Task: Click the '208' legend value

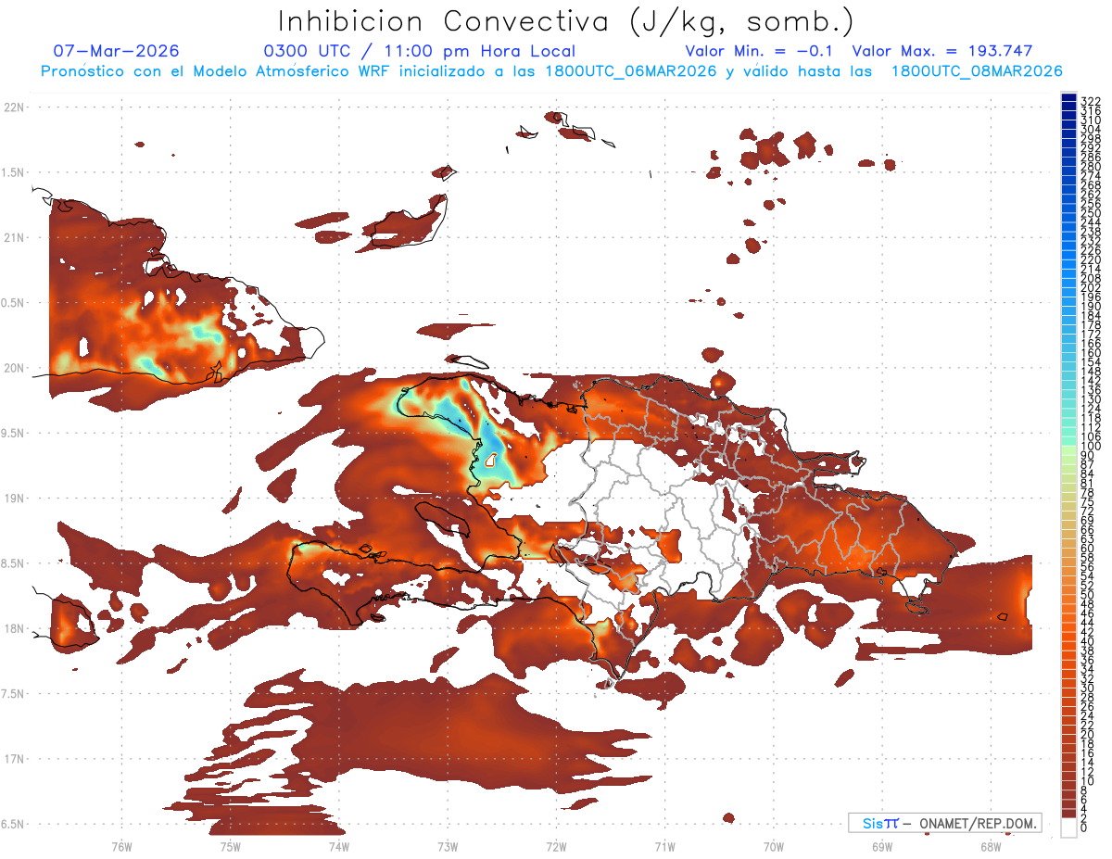Action: click(x=1090, y=278)
